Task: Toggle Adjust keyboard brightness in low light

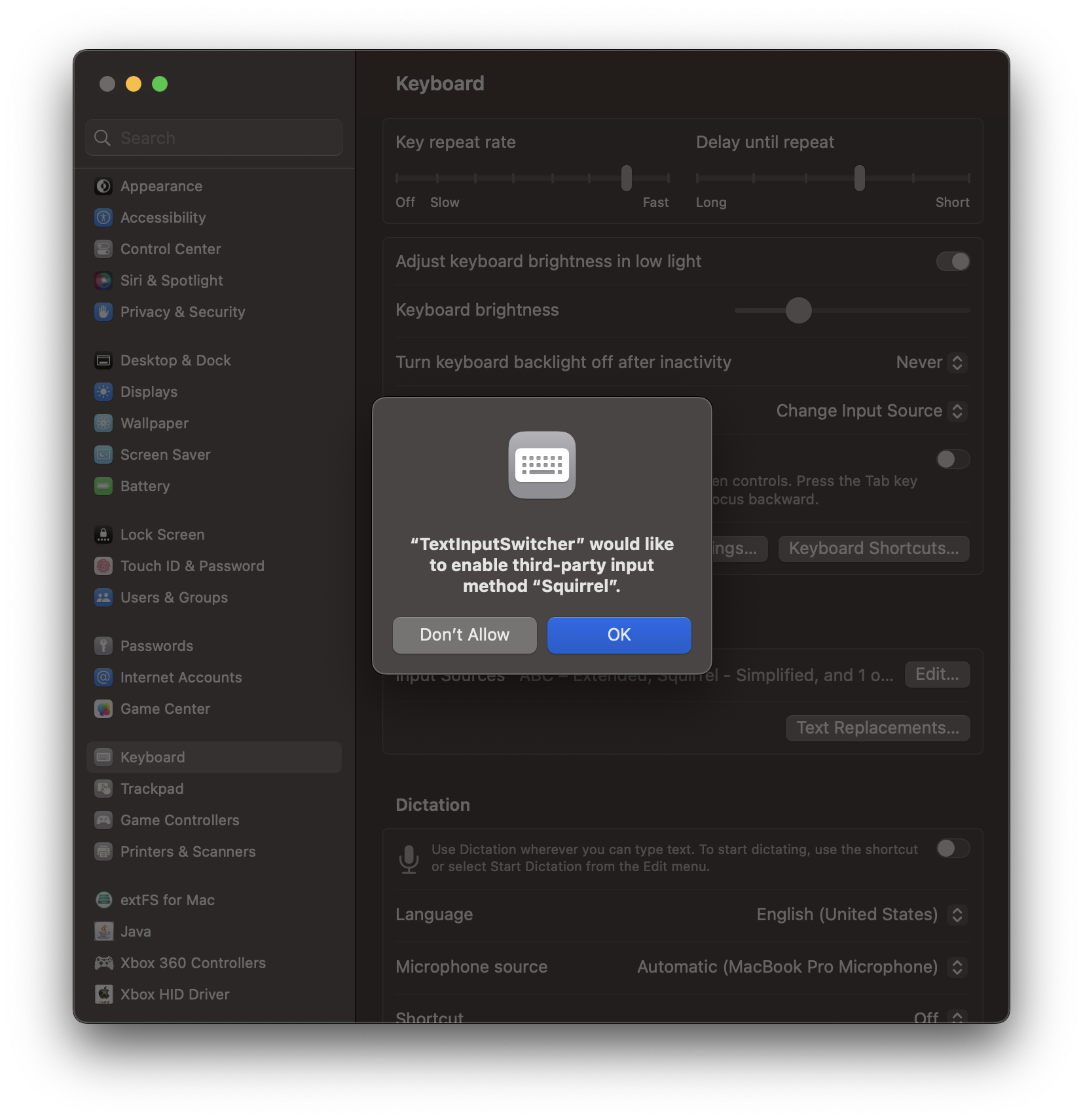Action: (x=953, y=262)
